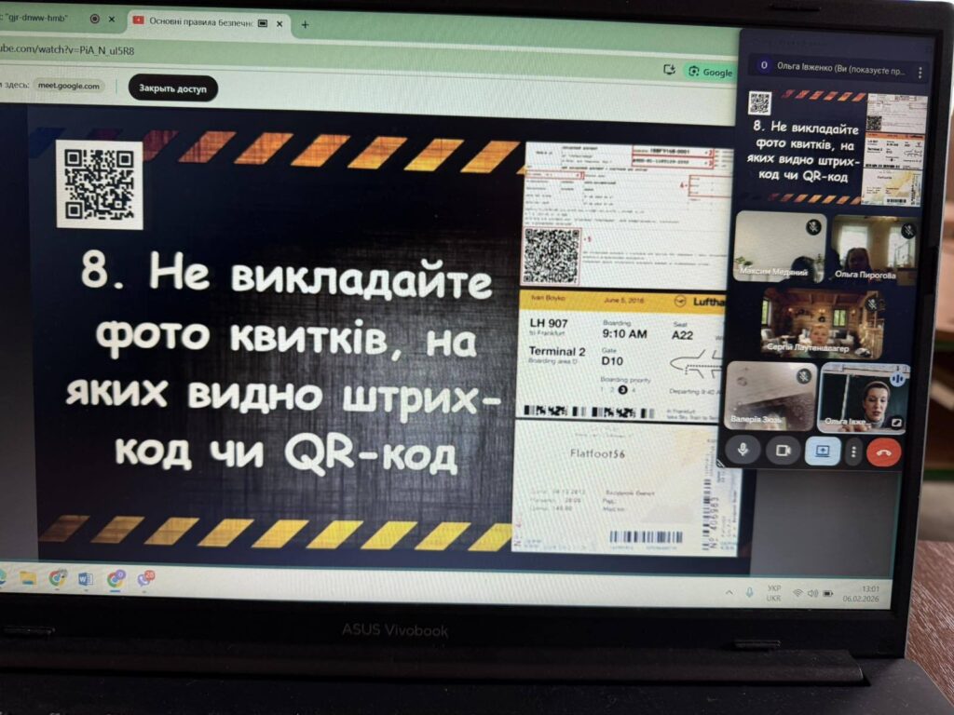Select the shared presentation preview thumbnail
The height and width of the screenshot is (715, 954).
836,147
